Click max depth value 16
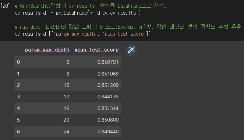244x140 pixels. (67, 108)
